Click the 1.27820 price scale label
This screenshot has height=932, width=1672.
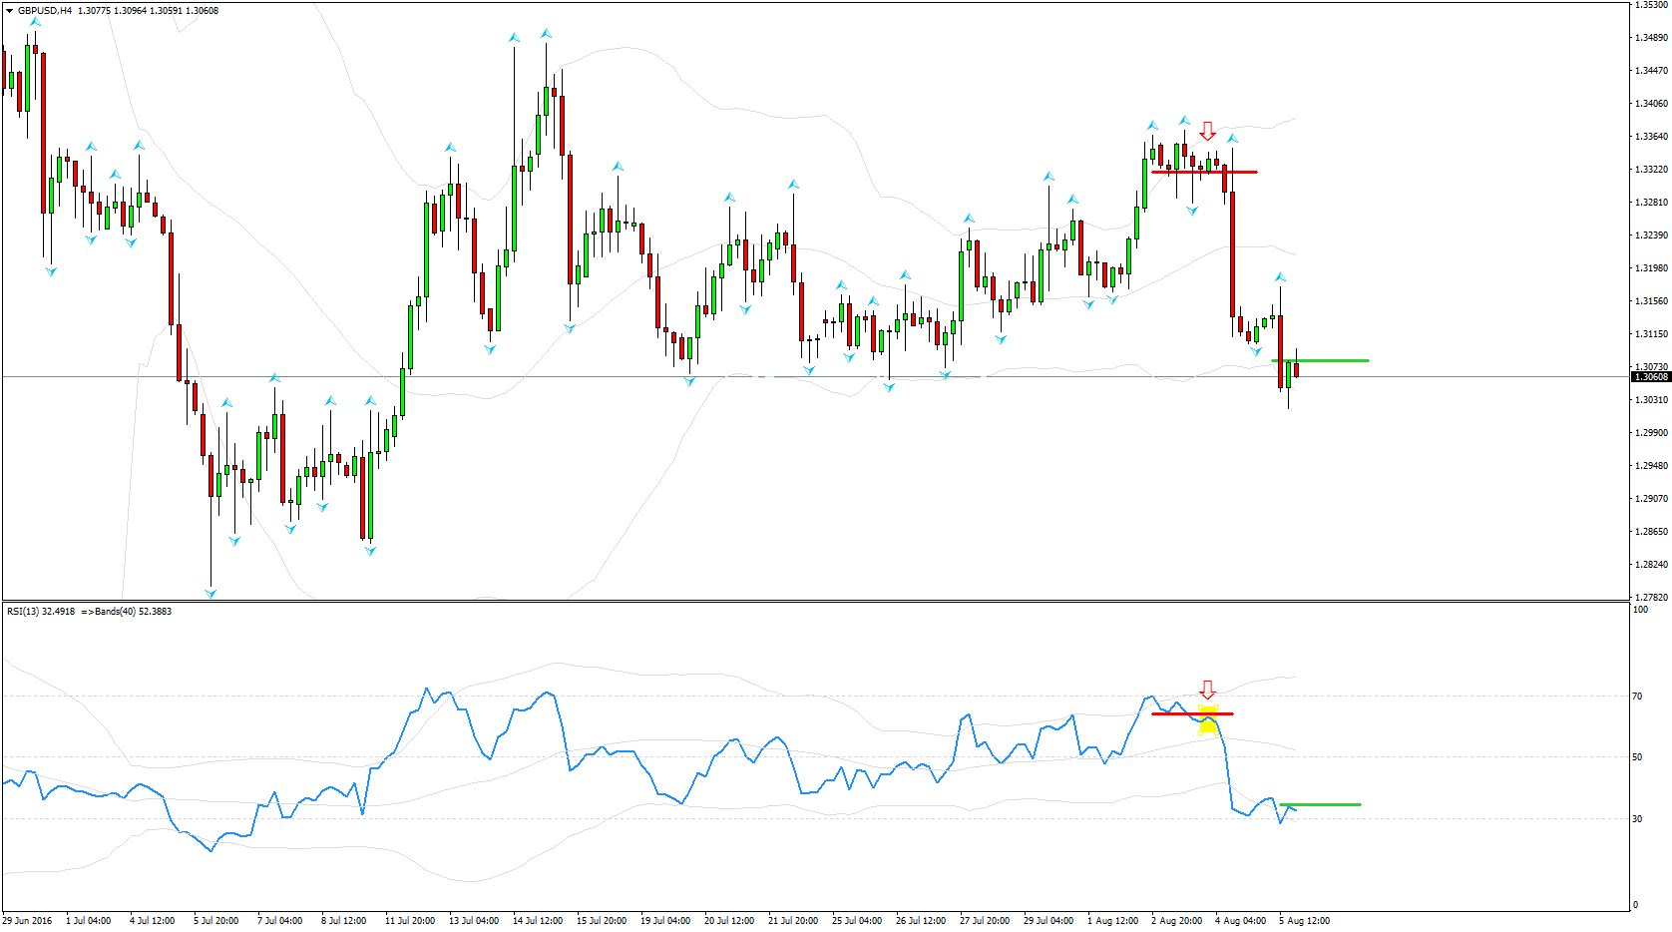pos(1651,598)
